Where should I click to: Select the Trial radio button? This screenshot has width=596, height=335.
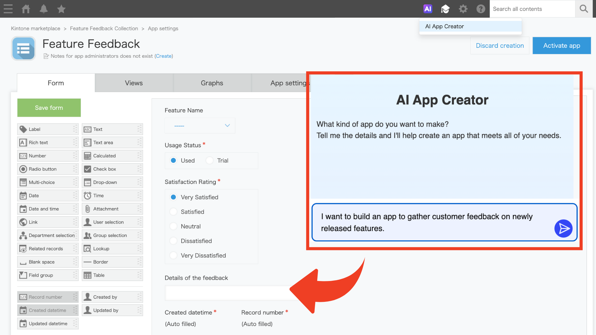210,160
